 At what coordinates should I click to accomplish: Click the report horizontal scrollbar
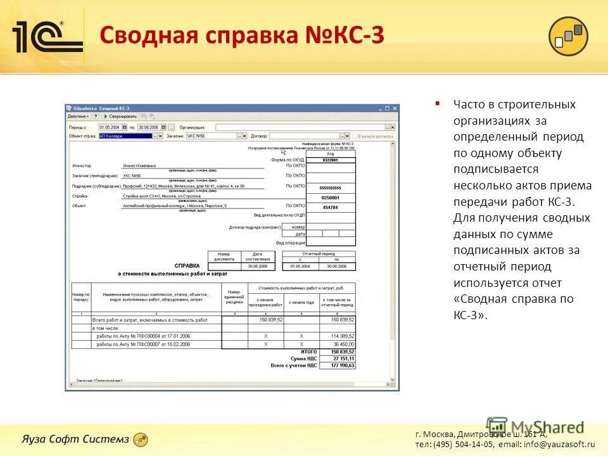229,384
